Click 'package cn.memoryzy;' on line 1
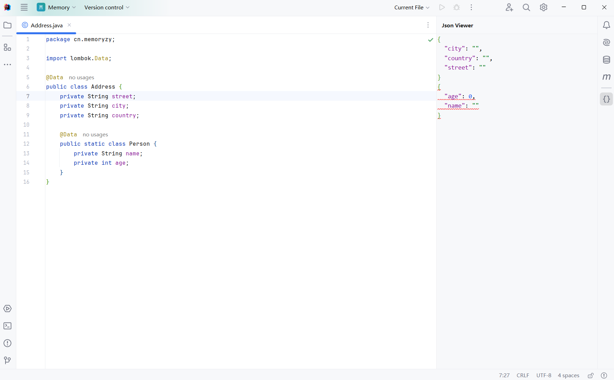This screenshot has height=380, width=614. click(80, 39)
